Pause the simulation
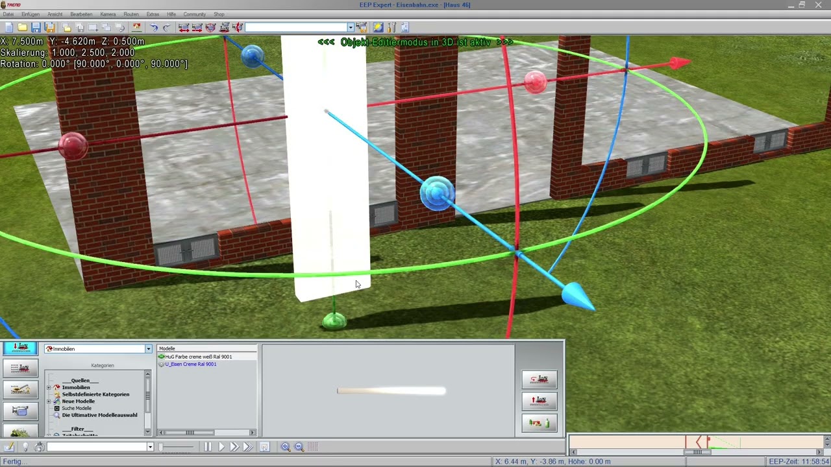The height and width of the screenshot is (467, 831). coord(208,446)
